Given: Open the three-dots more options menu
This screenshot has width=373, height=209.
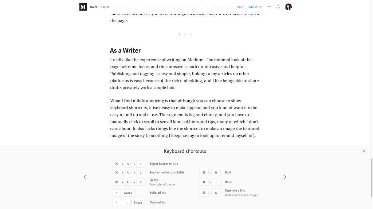Looking at the screenshot, I should pyautogui.click(x=270, y=7).
